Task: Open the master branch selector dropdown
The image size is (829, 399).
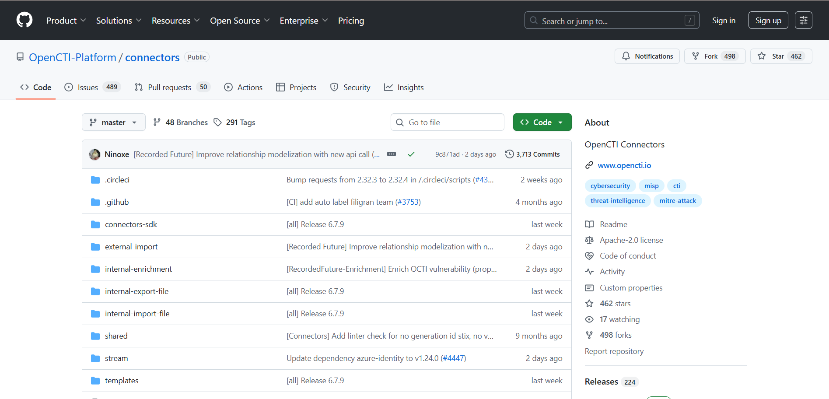Action: coord(114,122)
